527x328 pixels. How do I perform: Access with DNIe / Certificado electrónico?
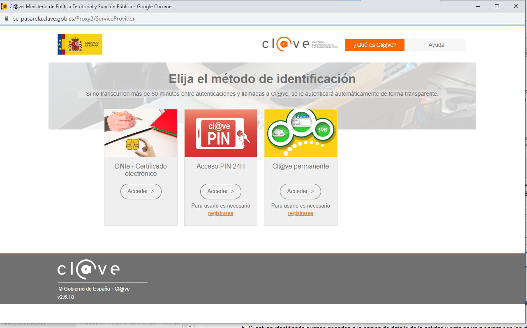141,192
